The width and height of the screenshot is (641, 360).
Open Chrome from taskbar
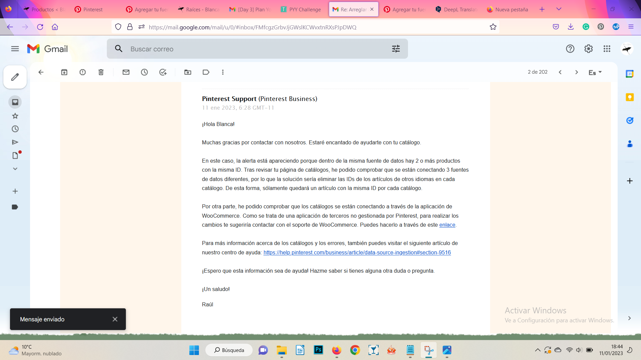[x=355, y=350]
